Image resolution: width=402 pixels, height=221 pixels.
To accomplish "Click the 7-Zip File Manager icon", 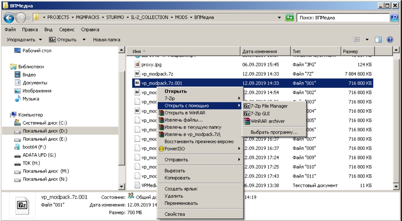I will point(247,106).
